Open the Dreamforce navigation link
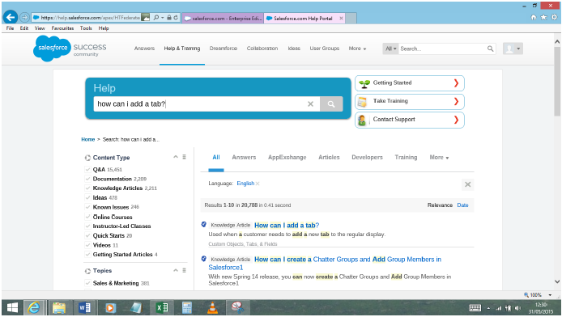 tap(224, 49)
